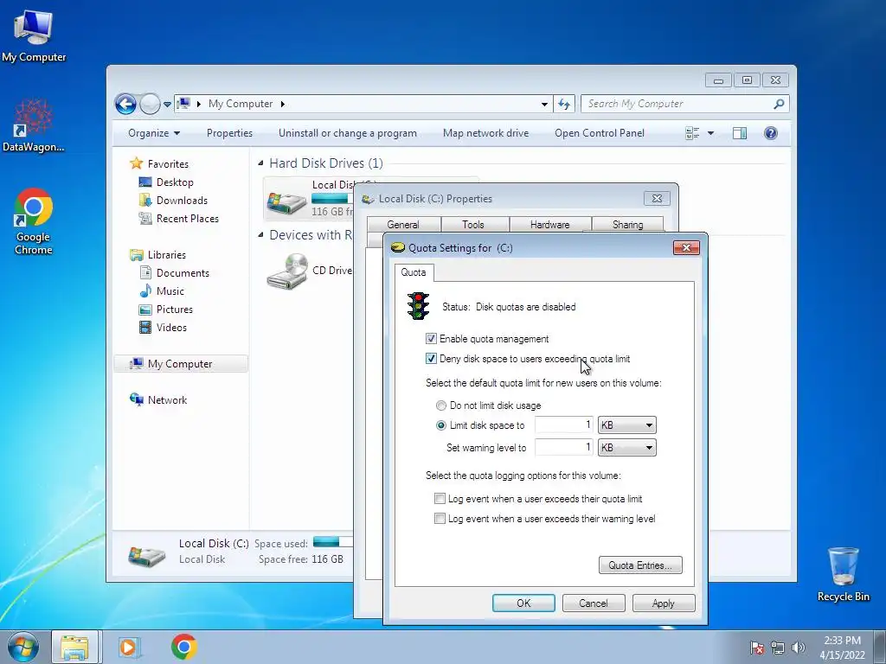
Task: Click the Start button orb
Action: point(22,647)
